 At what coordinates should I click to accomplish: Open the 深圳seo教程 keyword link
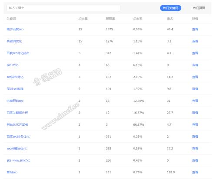(15, 89)
